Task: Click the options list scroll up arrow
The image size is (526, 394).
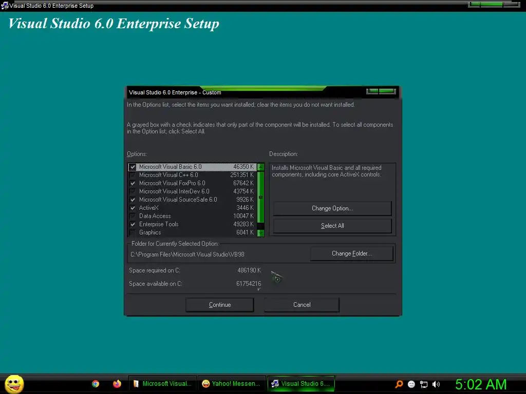Action: point(260,167)
